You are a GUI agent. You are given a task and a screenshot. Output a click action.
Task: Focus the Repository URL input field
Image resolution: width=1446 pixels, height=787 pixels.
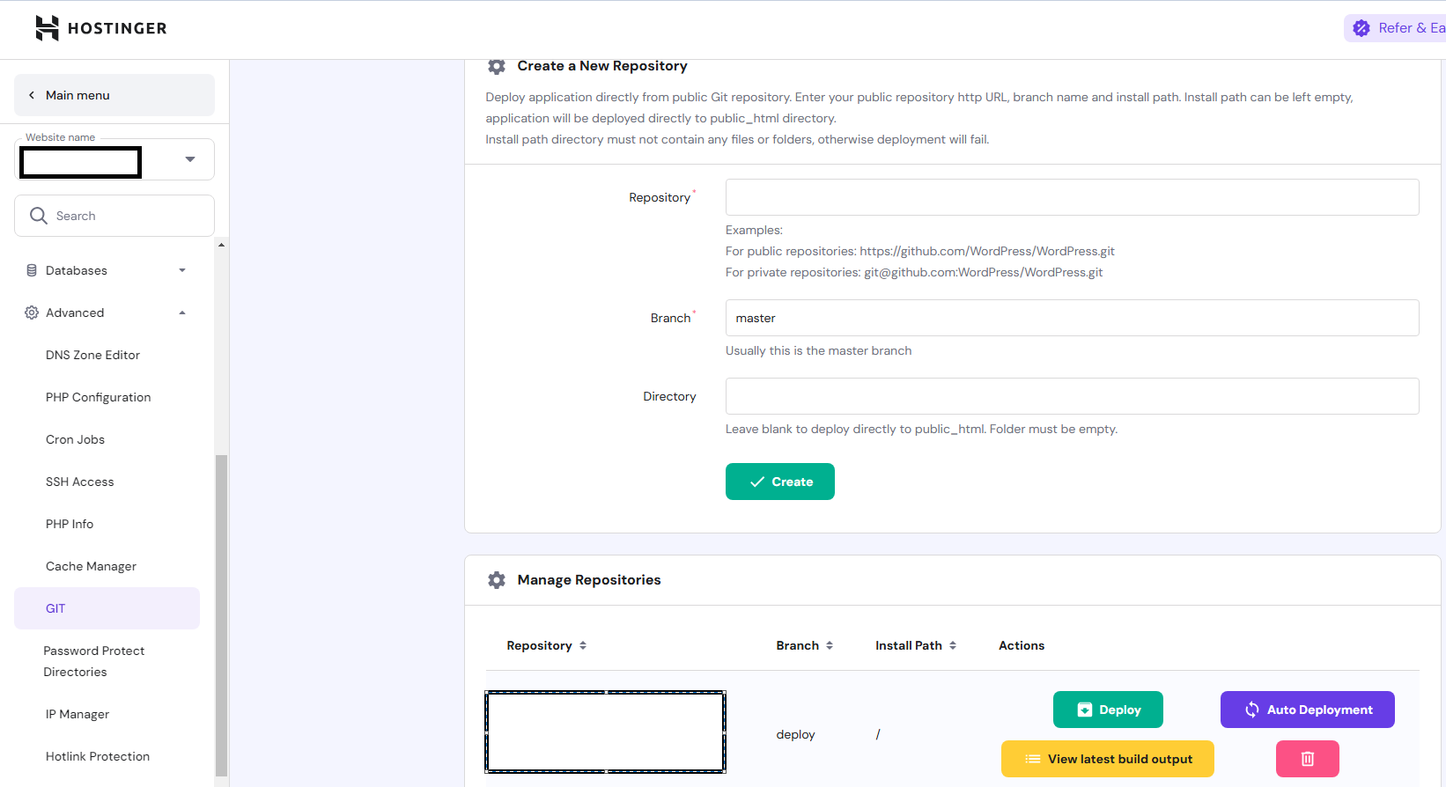1072,197
